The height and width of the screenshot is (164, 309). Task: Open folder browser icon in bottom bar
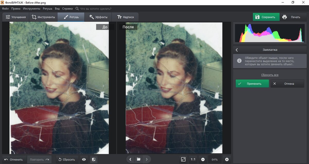click(139, 159)
